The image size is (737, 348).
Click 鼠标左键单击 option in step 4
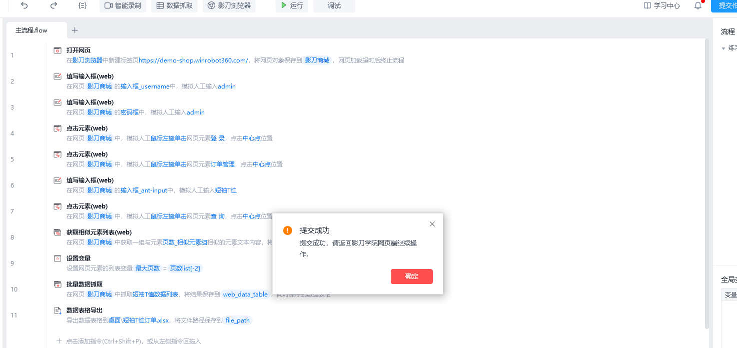click(169, 138)
